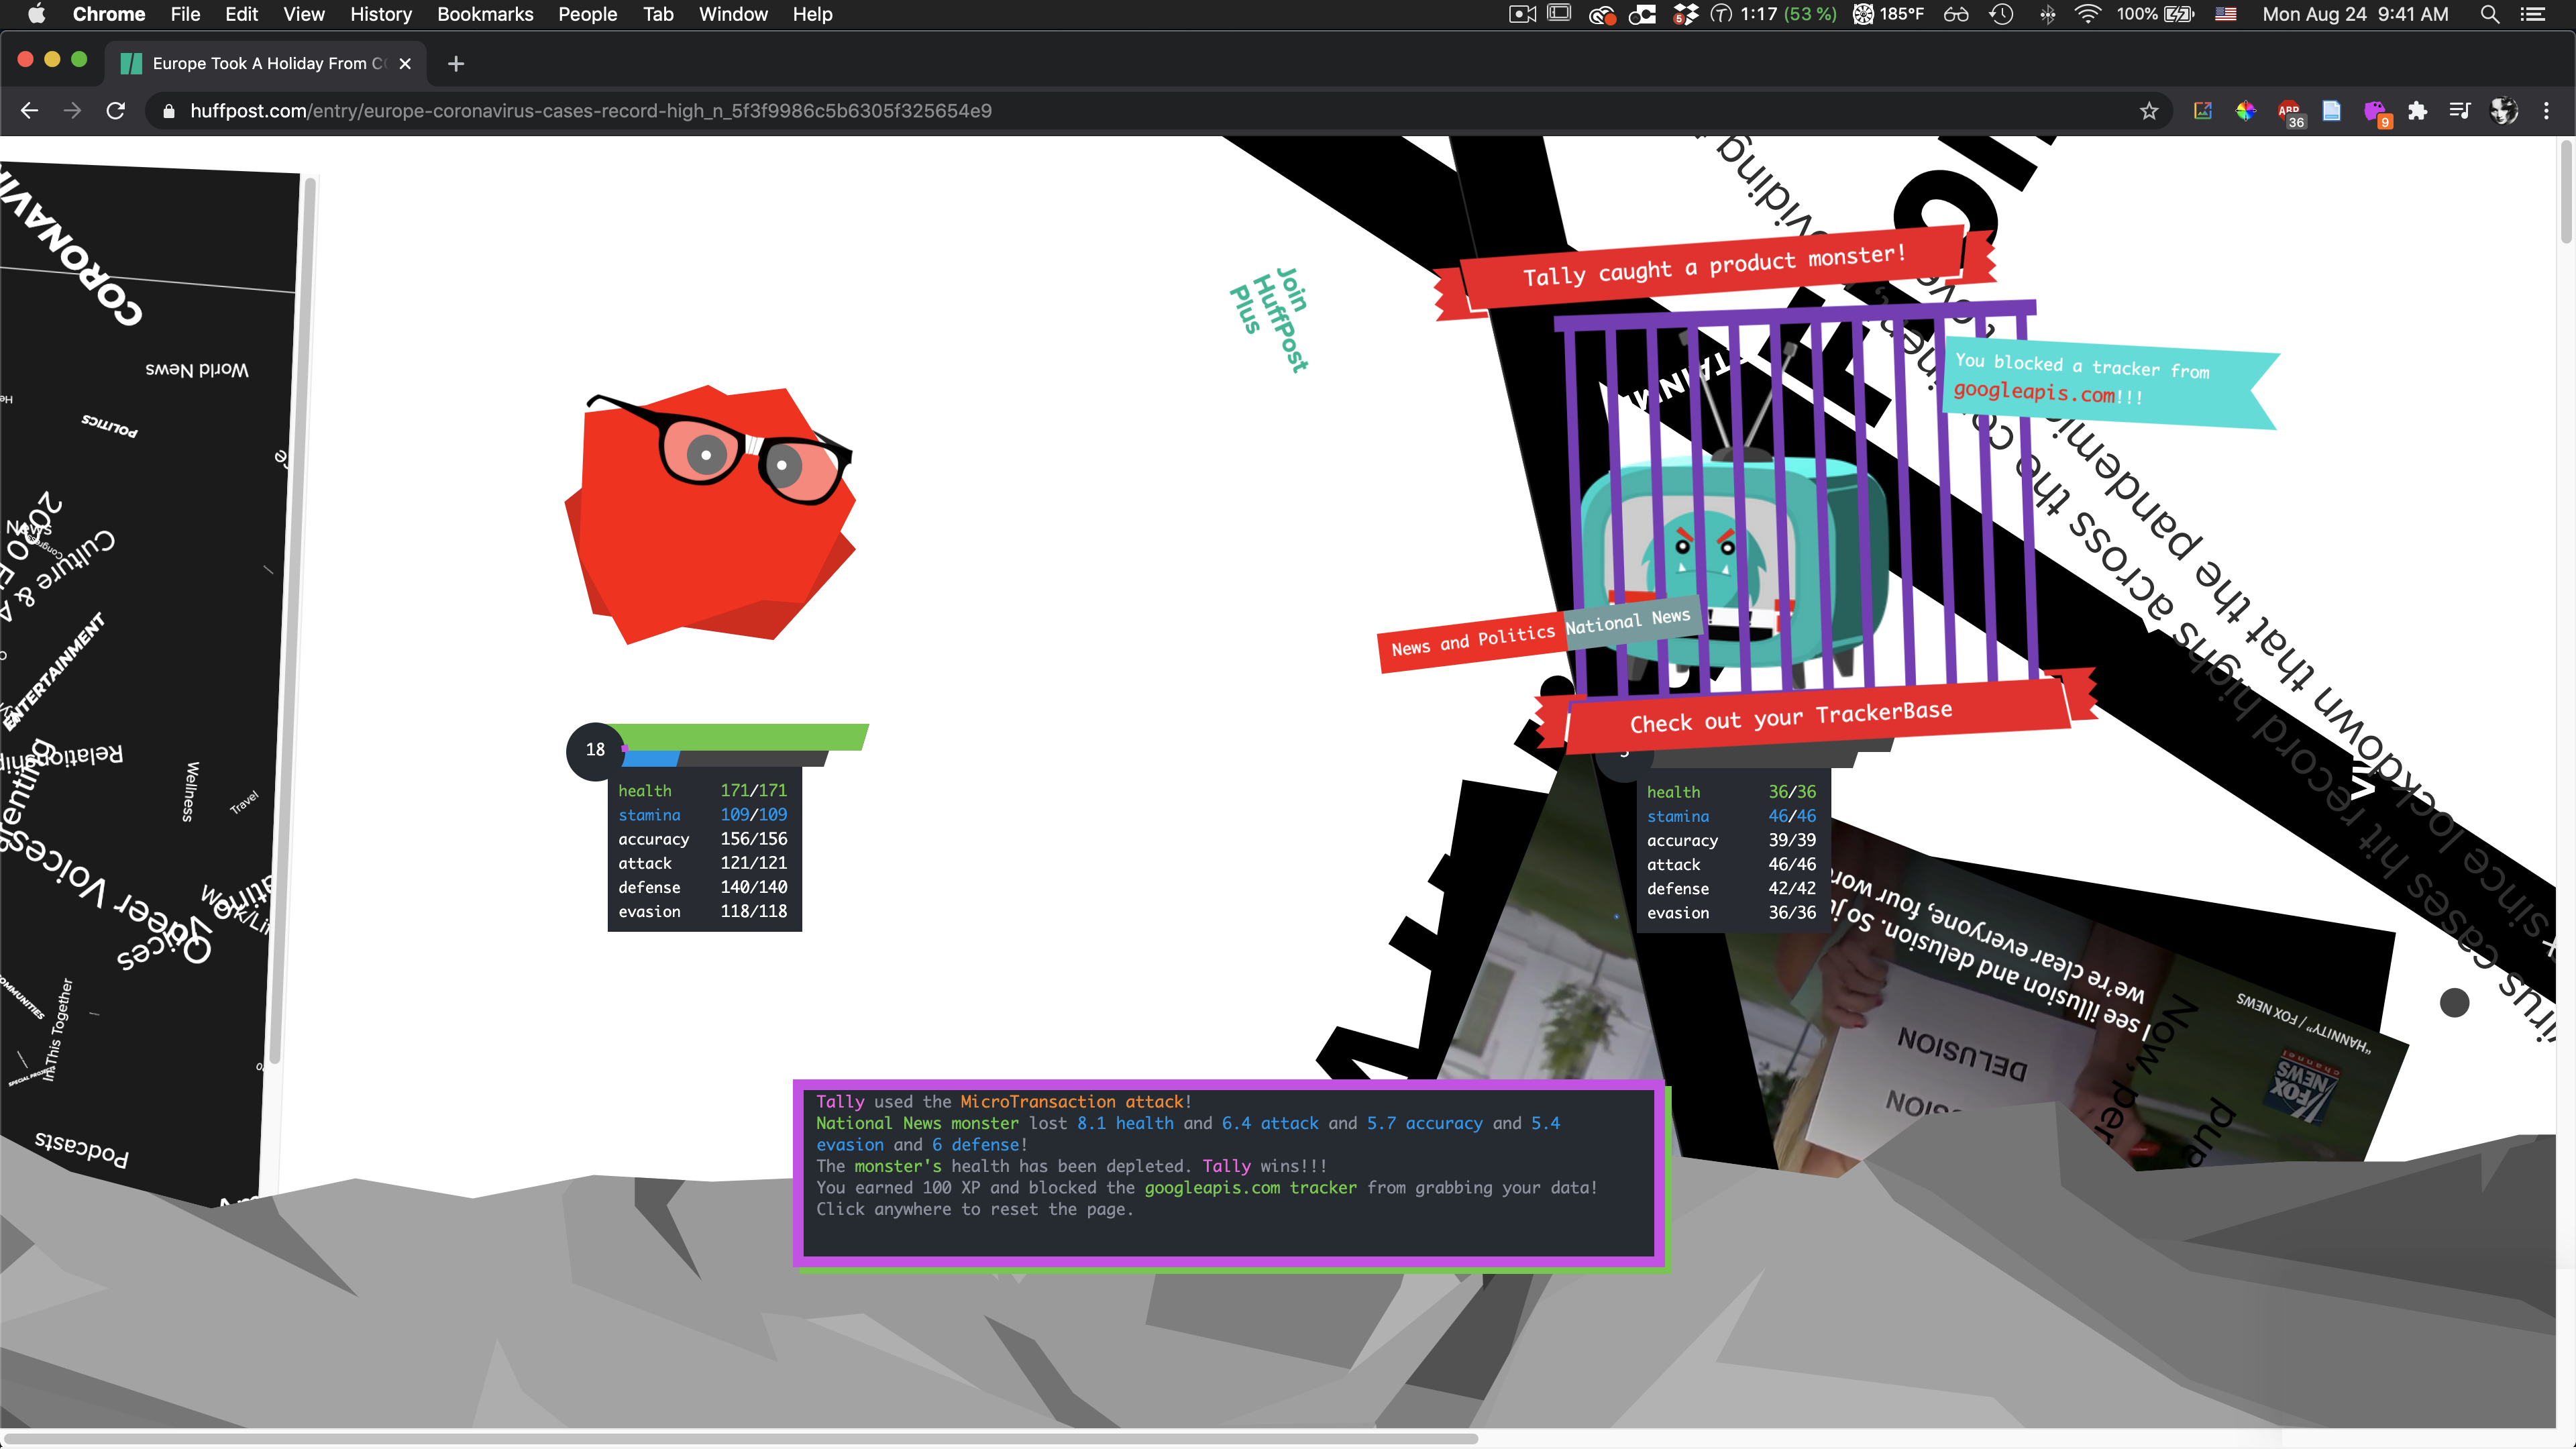
Task: Open the Window menu
Action: (x=733, y=14)
